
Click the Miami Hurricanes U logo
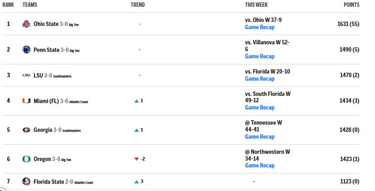pos(26,101)
